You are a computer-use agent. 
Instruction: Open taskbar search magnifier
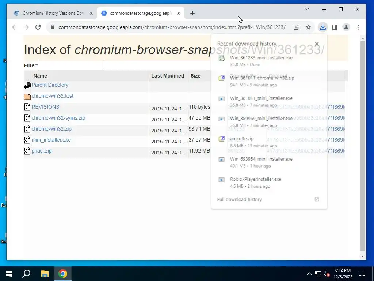[26, 274]
